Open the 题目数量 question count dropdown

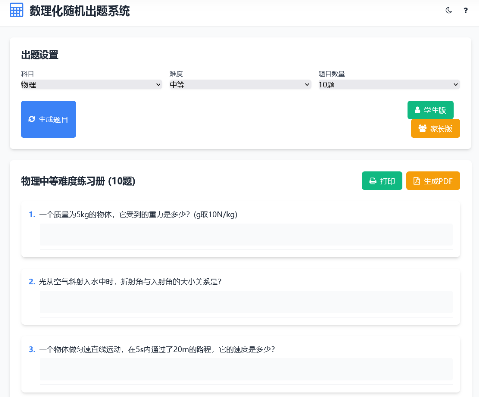point(390,84)
